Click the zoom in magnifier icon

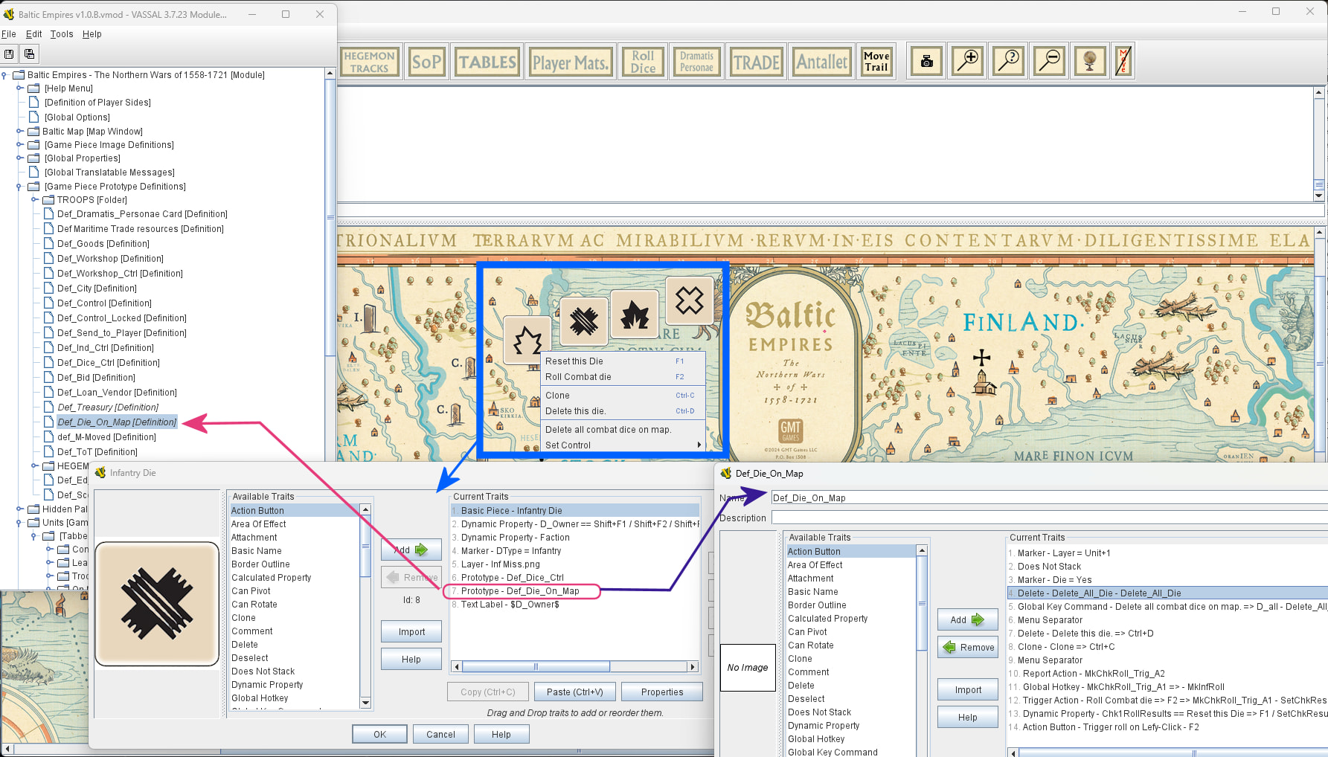(968, 61)
